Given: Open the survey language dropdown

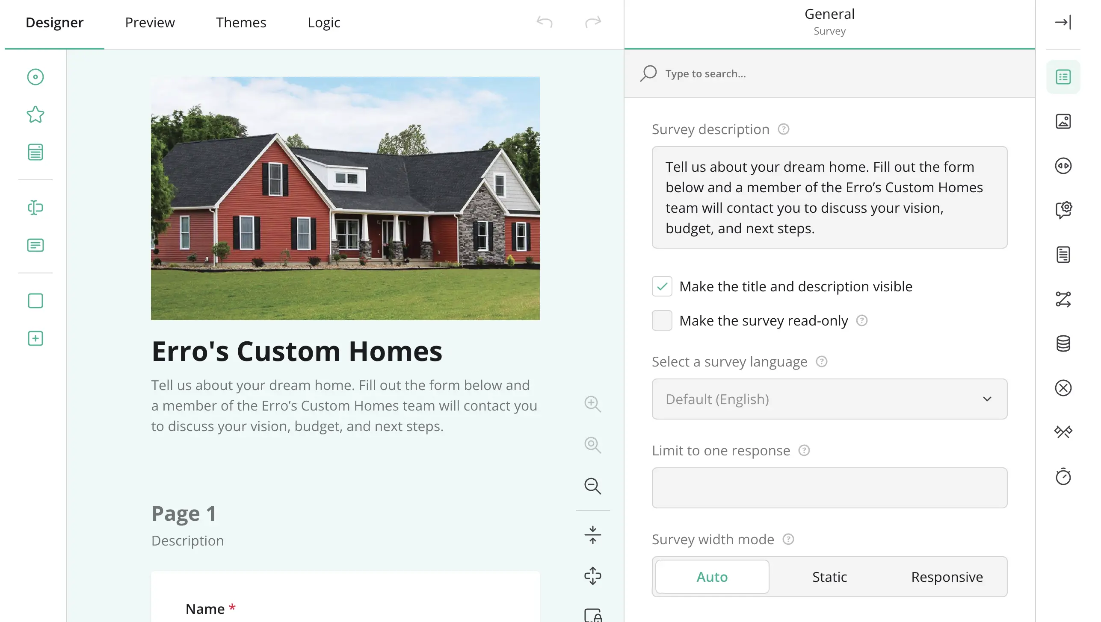Looking at the screenshot, I should (x=829, y=399).
